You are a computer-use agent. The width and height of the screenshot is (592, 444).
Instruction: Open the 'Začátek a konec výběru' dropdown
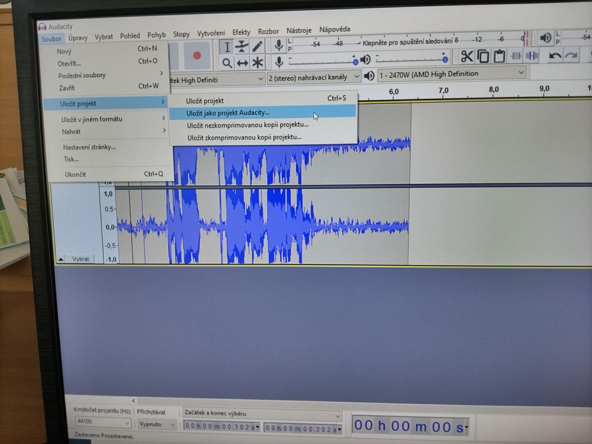[x=262, y=413]
